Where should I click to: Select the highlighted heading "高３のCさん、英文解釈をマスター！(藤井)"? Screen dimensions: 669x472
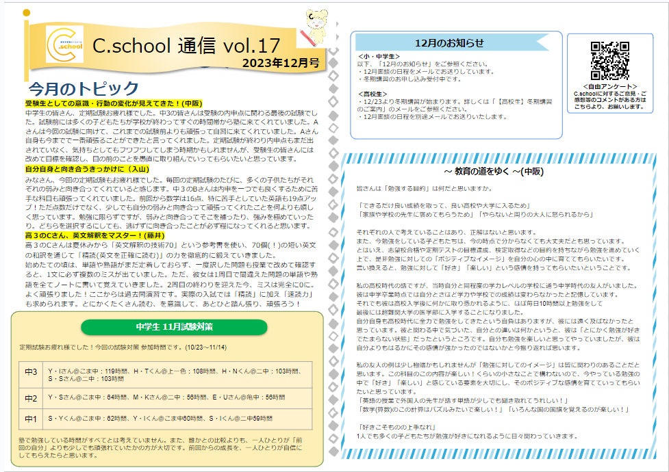94,235
